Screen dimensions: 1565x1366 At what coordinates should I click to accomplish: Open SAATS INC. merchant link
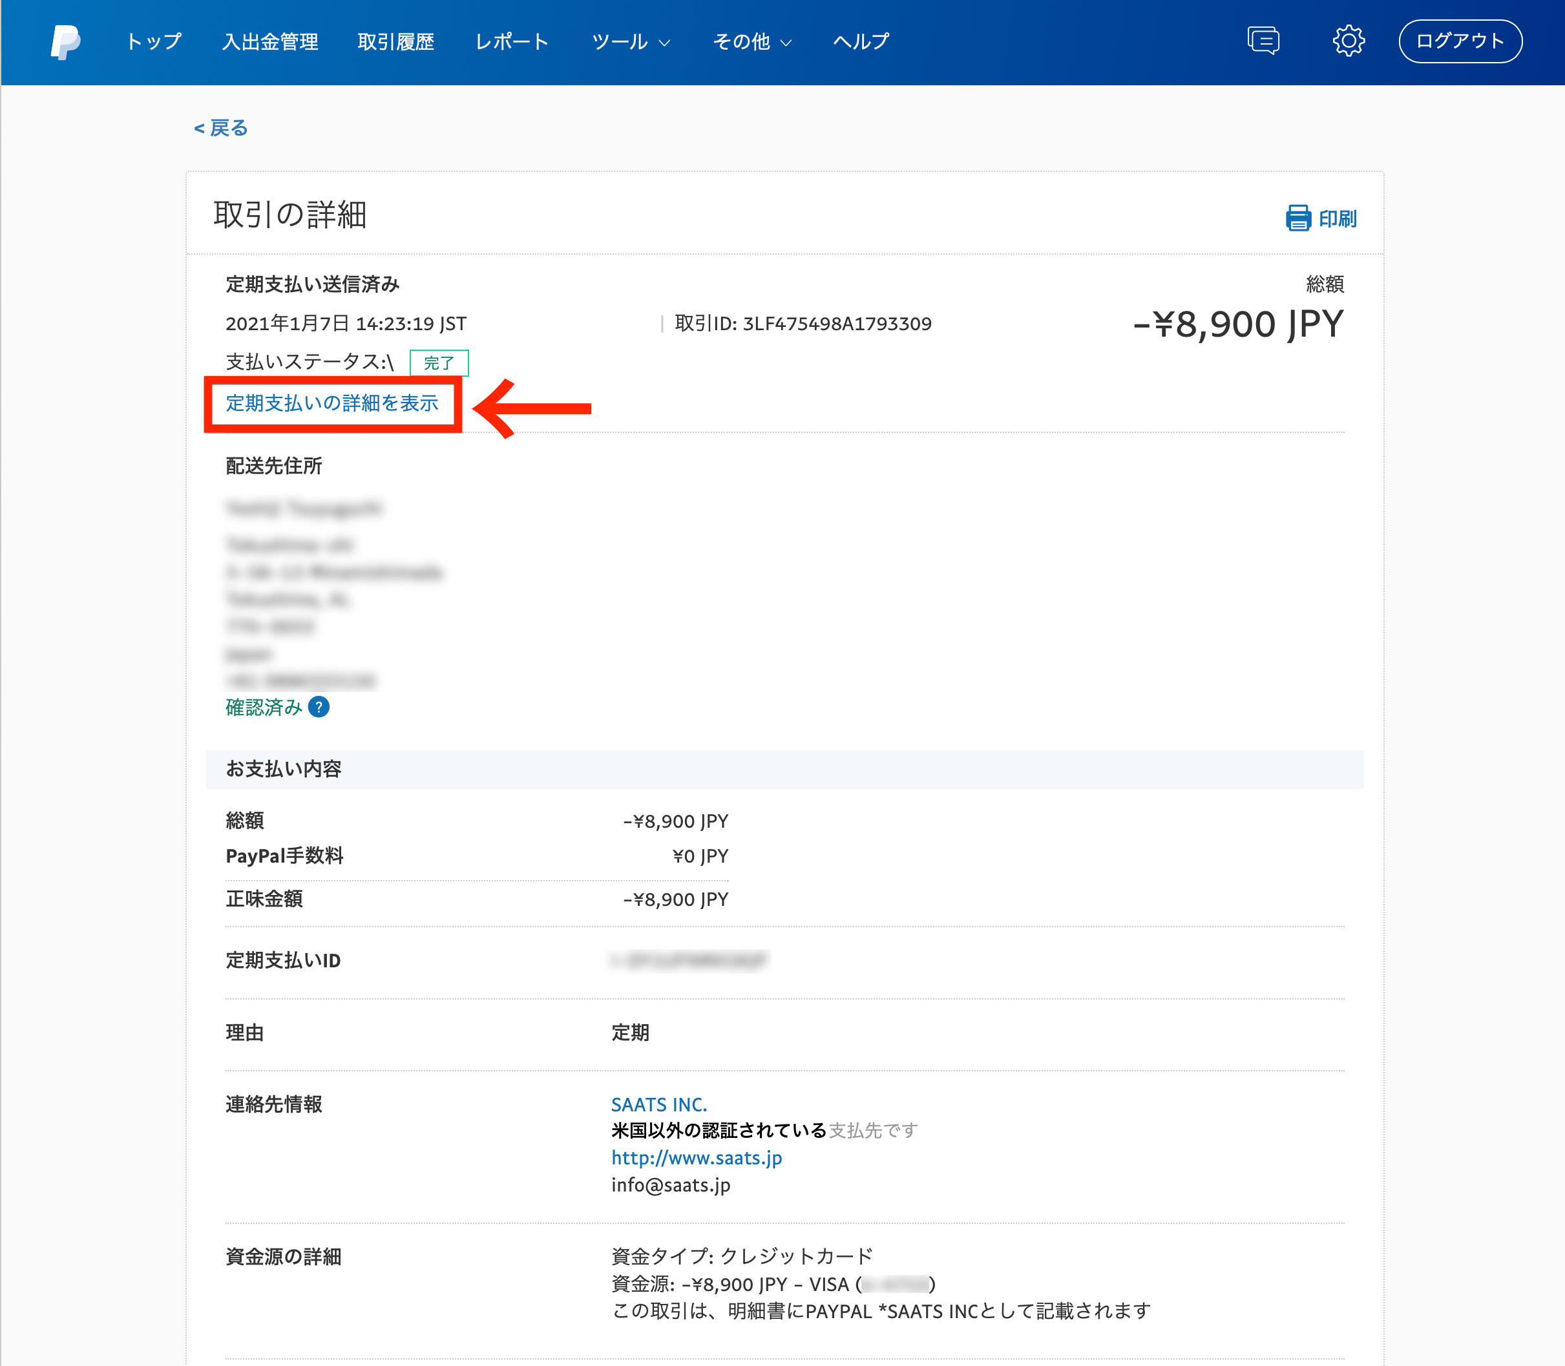click(658, 1104)
